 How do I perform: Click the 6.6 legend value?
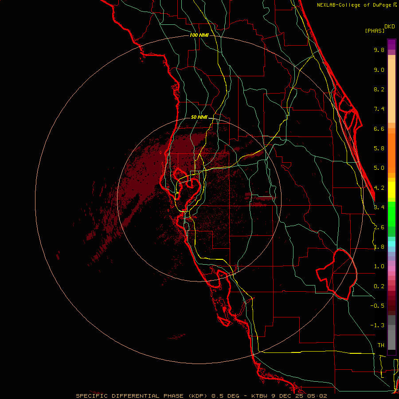[379, 129]
